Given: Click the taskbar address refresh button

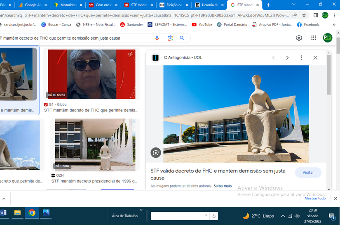Looking at the screenshot, I should [214, 216].
